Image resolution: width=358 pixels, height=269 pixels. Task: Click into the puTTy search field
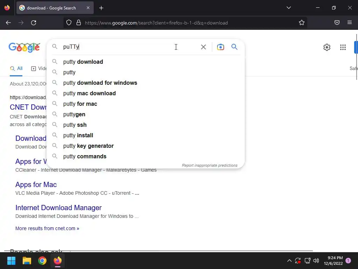128,47
